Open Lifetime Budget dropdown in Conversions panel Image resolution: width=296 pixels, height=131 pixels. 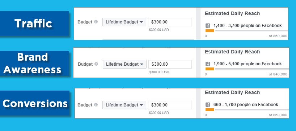pyautogui.click(x=124, y=105)
